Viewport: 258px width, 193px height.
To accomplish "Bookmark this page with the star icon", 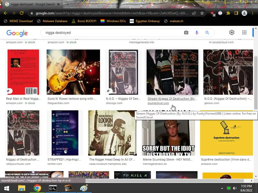I will point(202,13).
